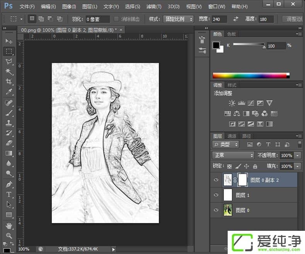Open the 样式 固定比例 dropdown
The width and height of the screenshot is (305, 254).
click(x=179, y=19)
